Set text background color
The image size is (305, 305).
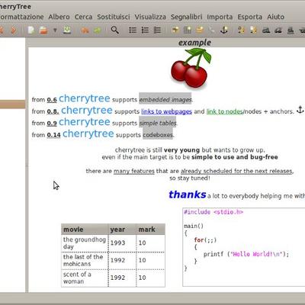tap(254, 30)
